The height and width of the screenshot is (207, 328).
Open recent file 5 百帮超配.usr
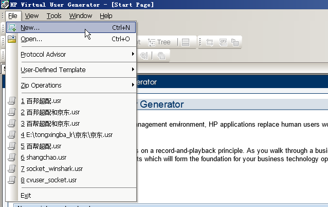click(71, 146)
